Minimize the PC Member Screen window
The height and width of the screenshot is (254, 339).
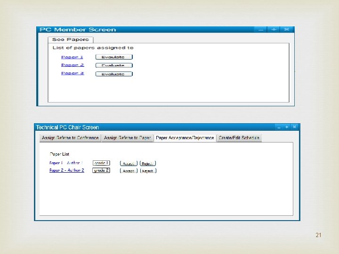pos(261,29)
